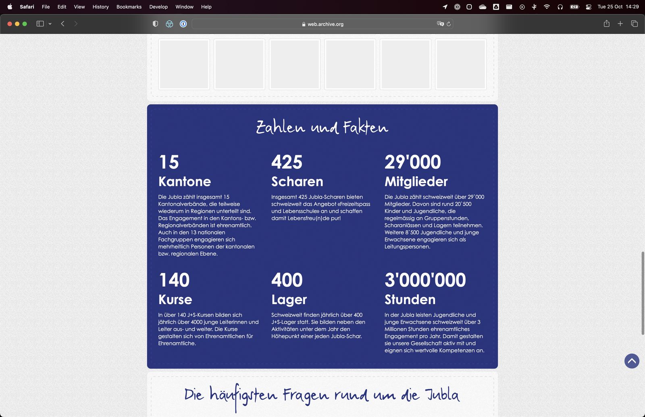
Task: Click the web.archive.org address bar
Action: pos(322,24)
